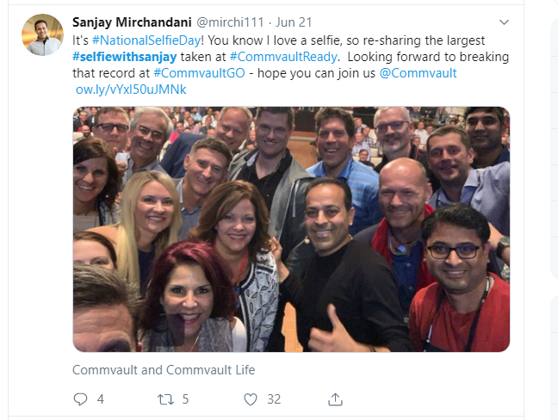Like the tweet with the heart icon
The image size is (558, 420).
click(251, 399)
